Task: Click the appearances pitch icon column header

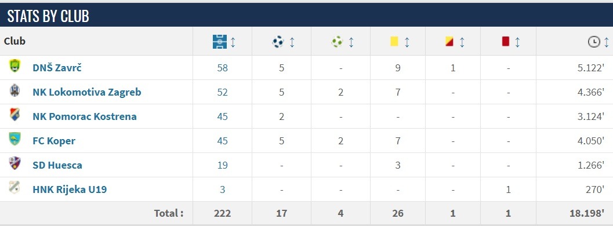Action: click(220, 41)
